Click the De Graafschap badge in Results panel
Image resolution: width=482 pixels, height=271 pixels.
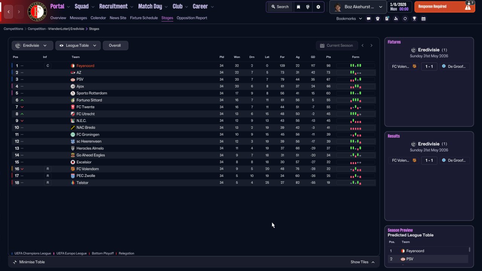(444, 160)
